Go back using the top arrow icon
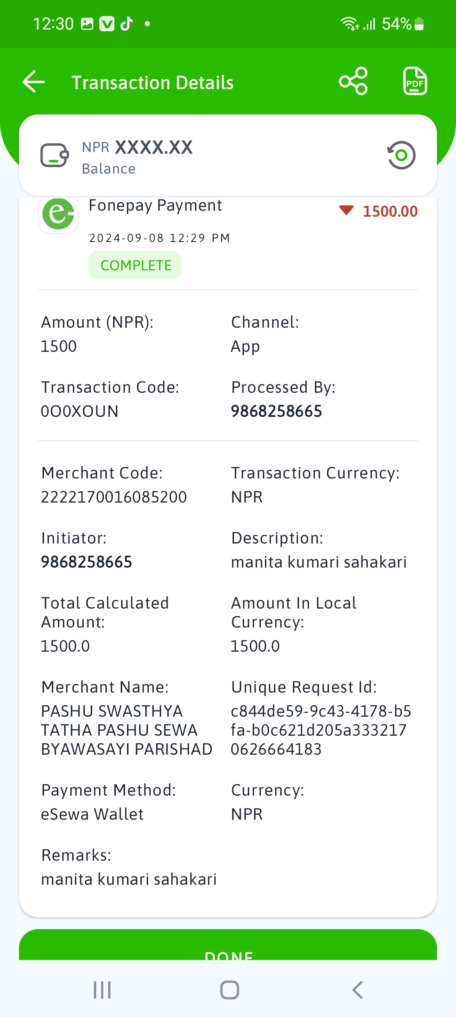This screenshot has height=1017, width=456. point(34,82)
